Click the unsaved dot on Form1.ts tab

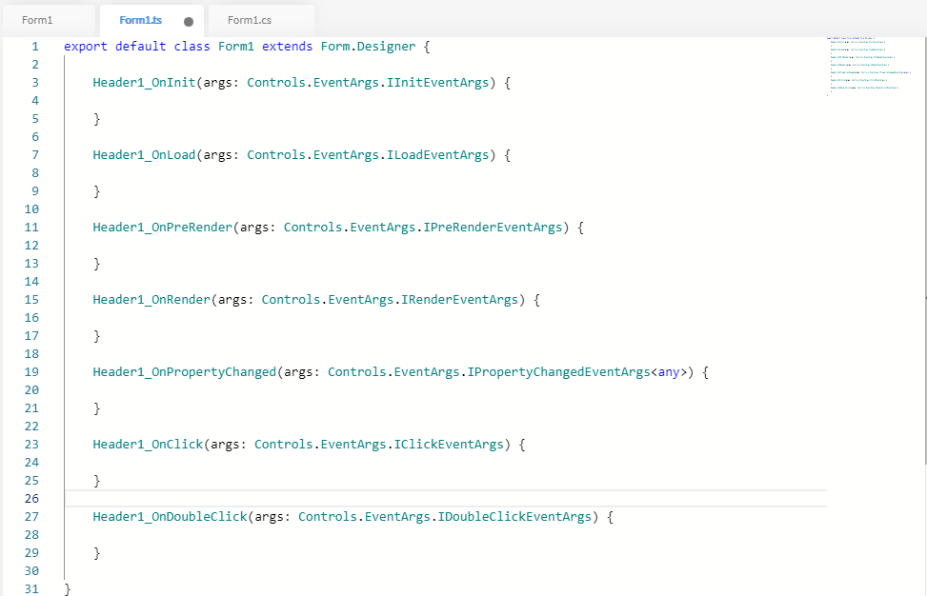click(x=188, y=21)
